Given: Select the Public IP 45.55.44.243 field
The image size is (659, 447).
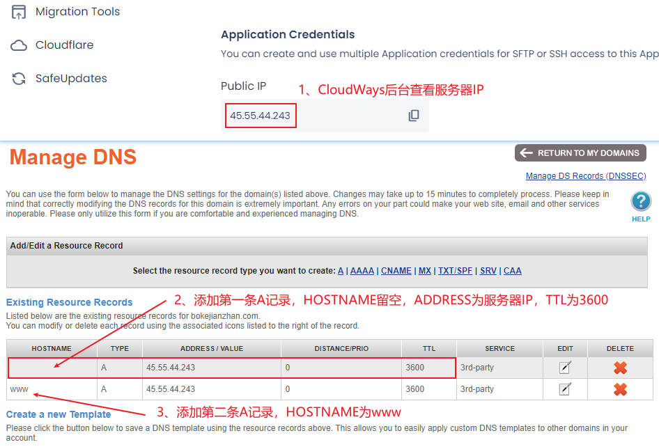Looking at the screenshot, I should tap(261, 116).
